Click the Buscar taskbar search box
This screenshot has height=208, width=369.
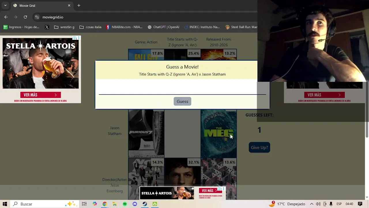point(45,204)
